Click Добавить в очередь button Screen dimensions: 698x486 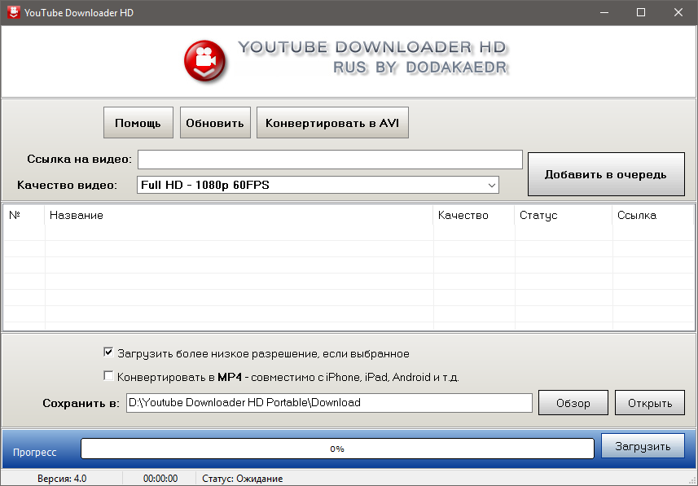click(605, 174)
